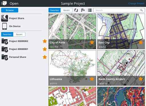Click the 10/29/14 date text
The image size is (146, 106).
pyautogui.click(x=103, y=83)
